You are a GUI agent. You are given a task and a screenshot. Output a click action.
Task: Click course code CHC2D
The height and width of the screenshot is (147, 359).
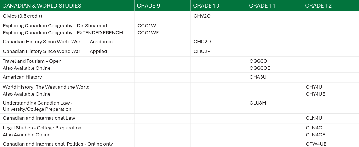[202, 42]
